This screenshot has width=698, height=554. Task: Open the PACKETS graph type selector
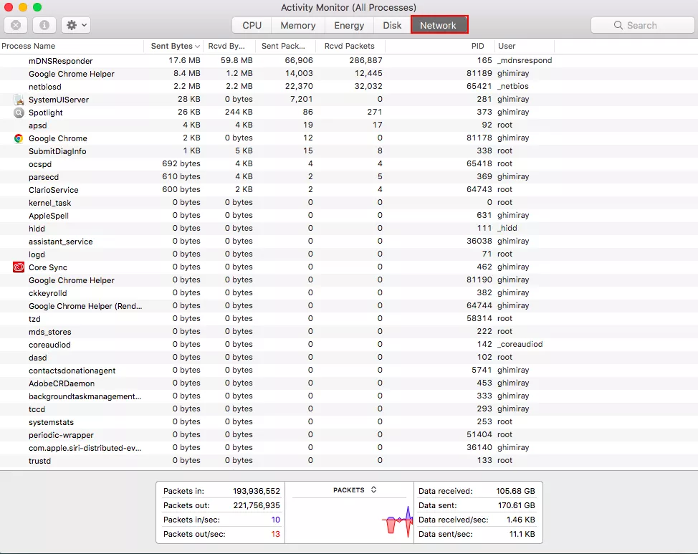[355, 490]
